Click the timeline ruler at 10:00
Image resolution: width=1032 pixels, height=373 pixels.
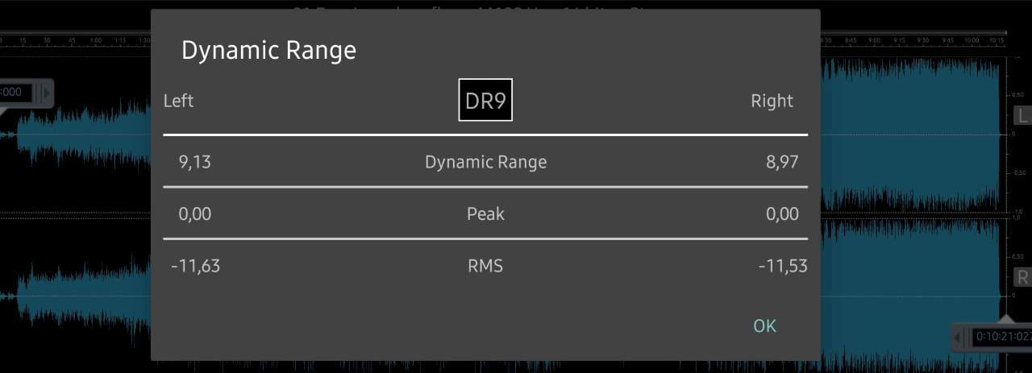[970, 39]
